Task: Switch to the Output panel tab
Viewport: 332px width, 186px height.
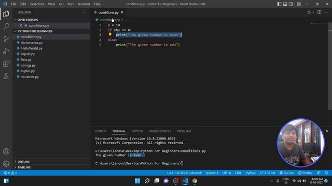Action: point(101,131)
